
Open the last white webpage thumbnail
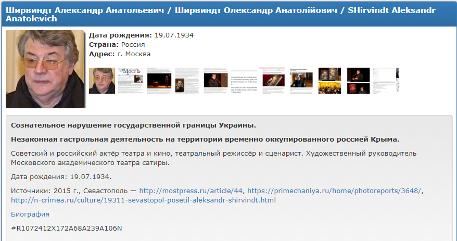[386, 81]
